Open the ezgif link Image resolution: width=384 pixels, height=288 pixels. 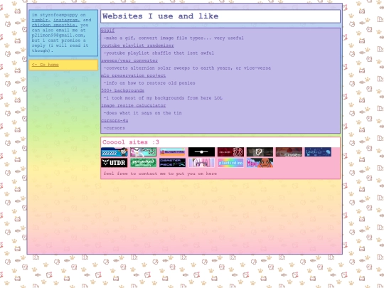108,31
